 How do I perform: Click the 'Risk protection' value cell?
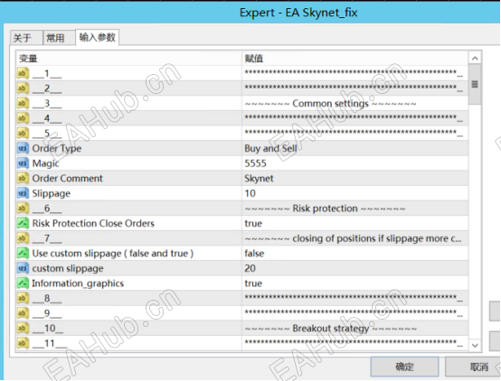(x=355, y=208)
